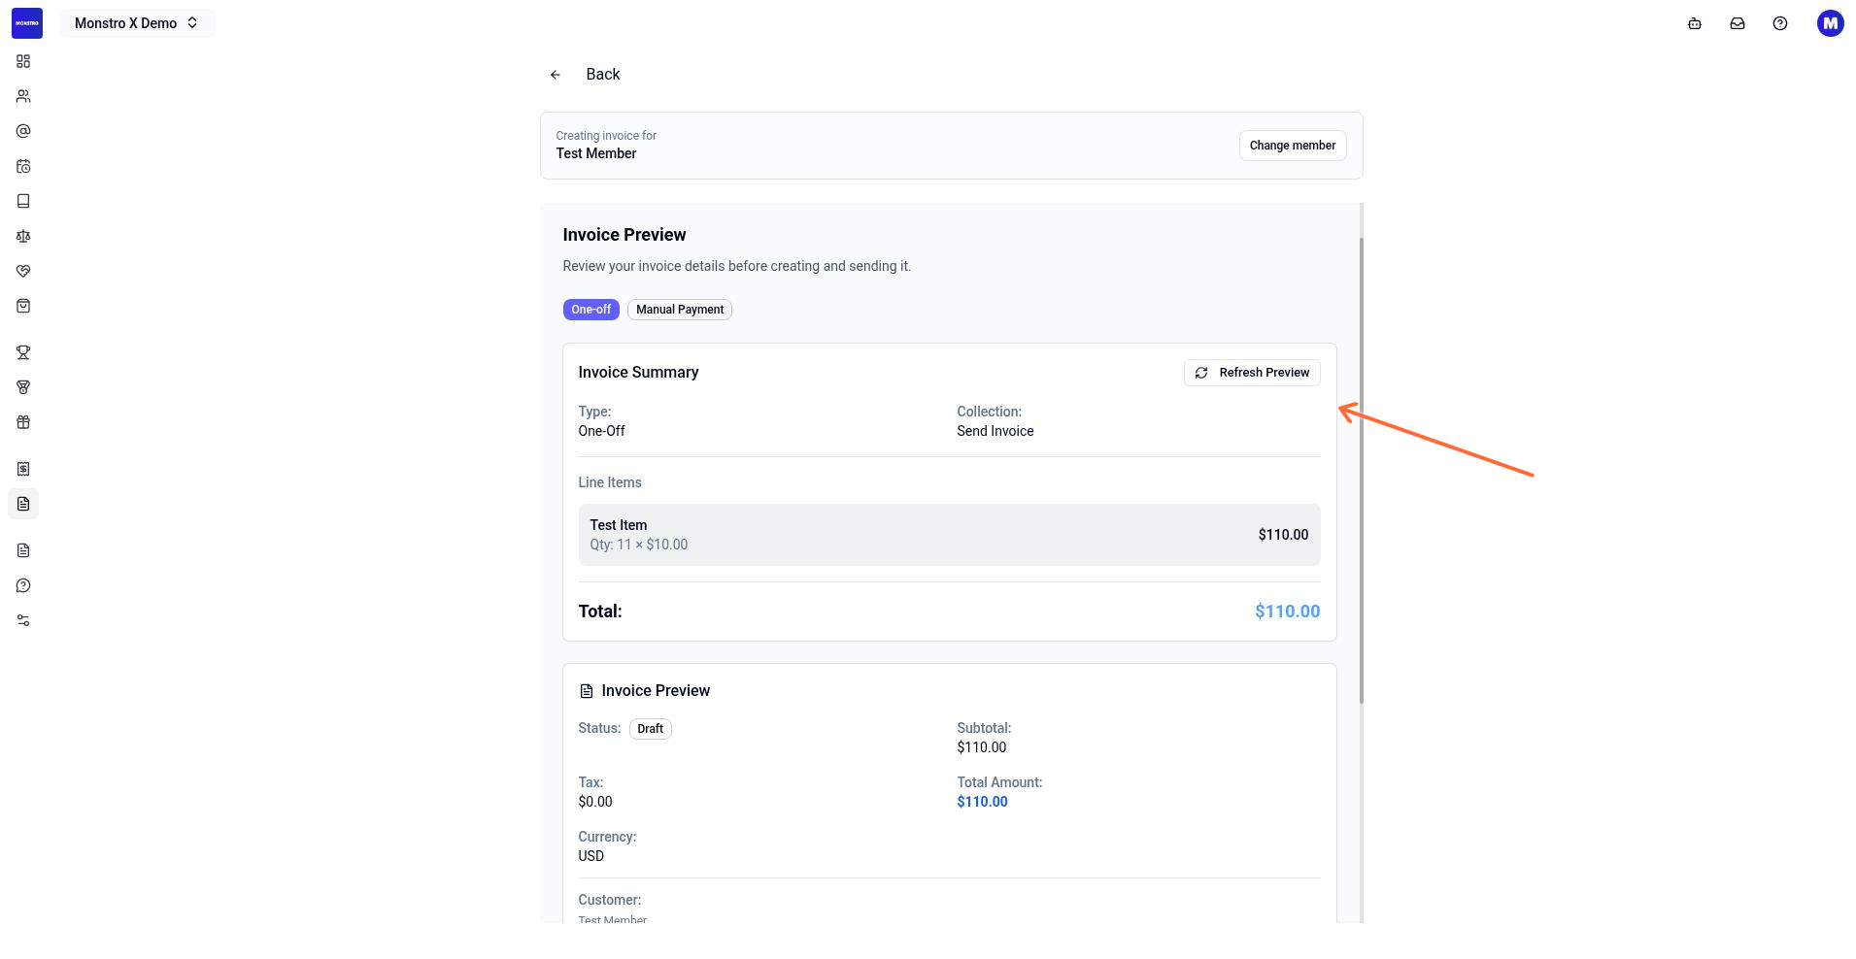The height and width of the screenshot is (959, 1856).
Task: Click the balance scale icon in sidebar
Action: coord(23,236)
